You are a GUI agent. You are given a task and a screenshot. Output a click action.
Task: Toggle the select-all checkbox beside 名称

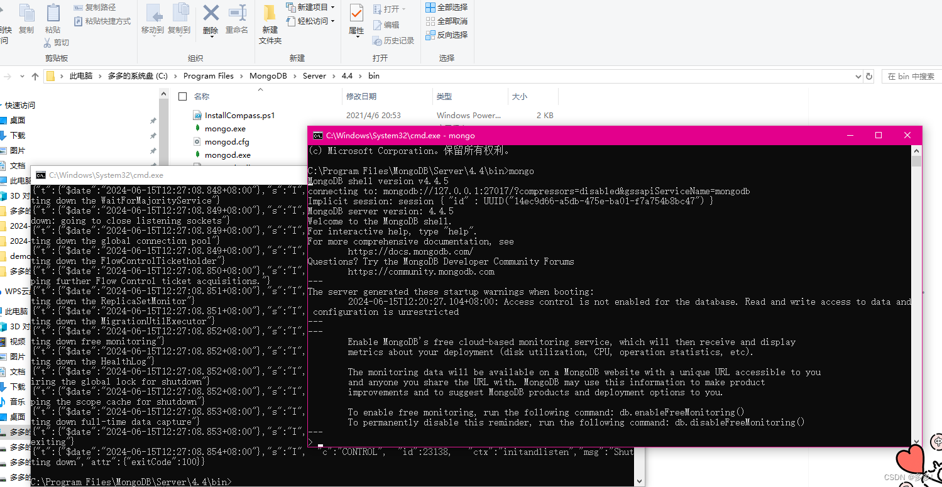pos(183,96)
